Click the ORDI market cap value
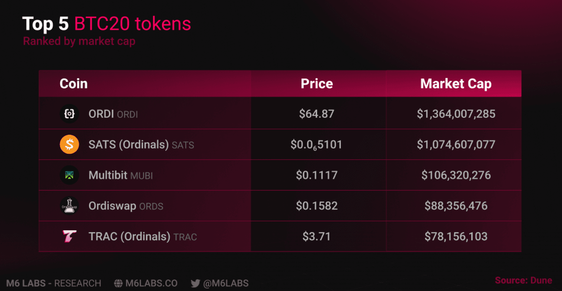 coord(456,114)
